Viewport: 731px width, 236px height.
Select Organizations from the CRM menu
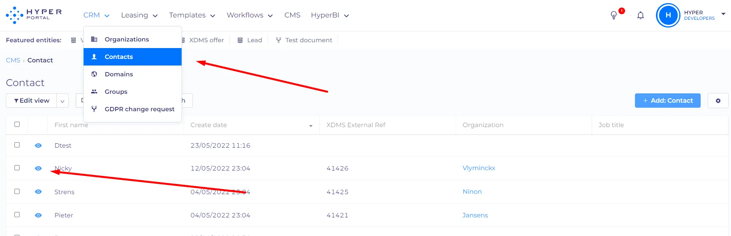tap(133, 39)
